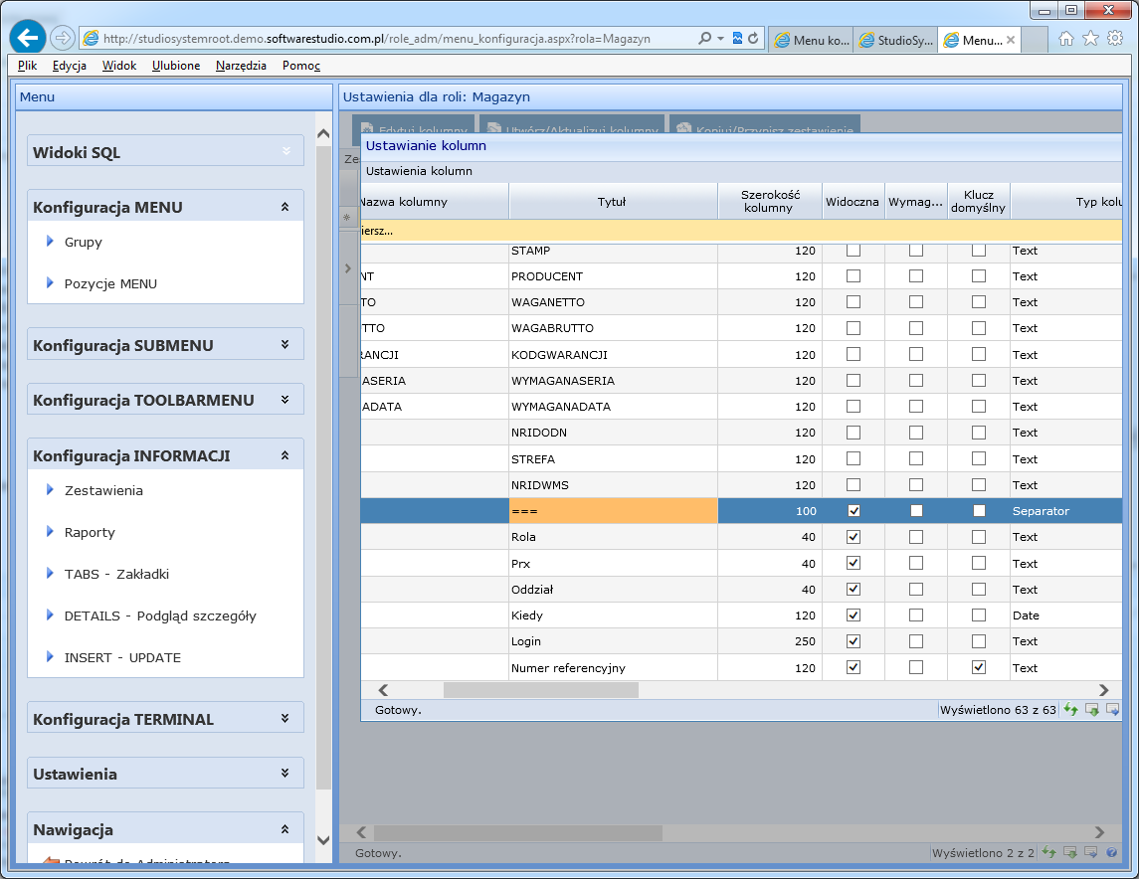Open the Pomoc menu
The width and height of the screenshot is (1139, 879).
[300, 66]
